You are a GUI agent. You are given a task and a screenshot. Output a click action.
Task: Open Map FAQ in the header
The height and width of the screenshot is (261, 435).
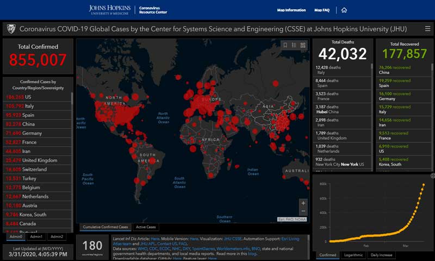pyautogui.click(x=322, y=10)
